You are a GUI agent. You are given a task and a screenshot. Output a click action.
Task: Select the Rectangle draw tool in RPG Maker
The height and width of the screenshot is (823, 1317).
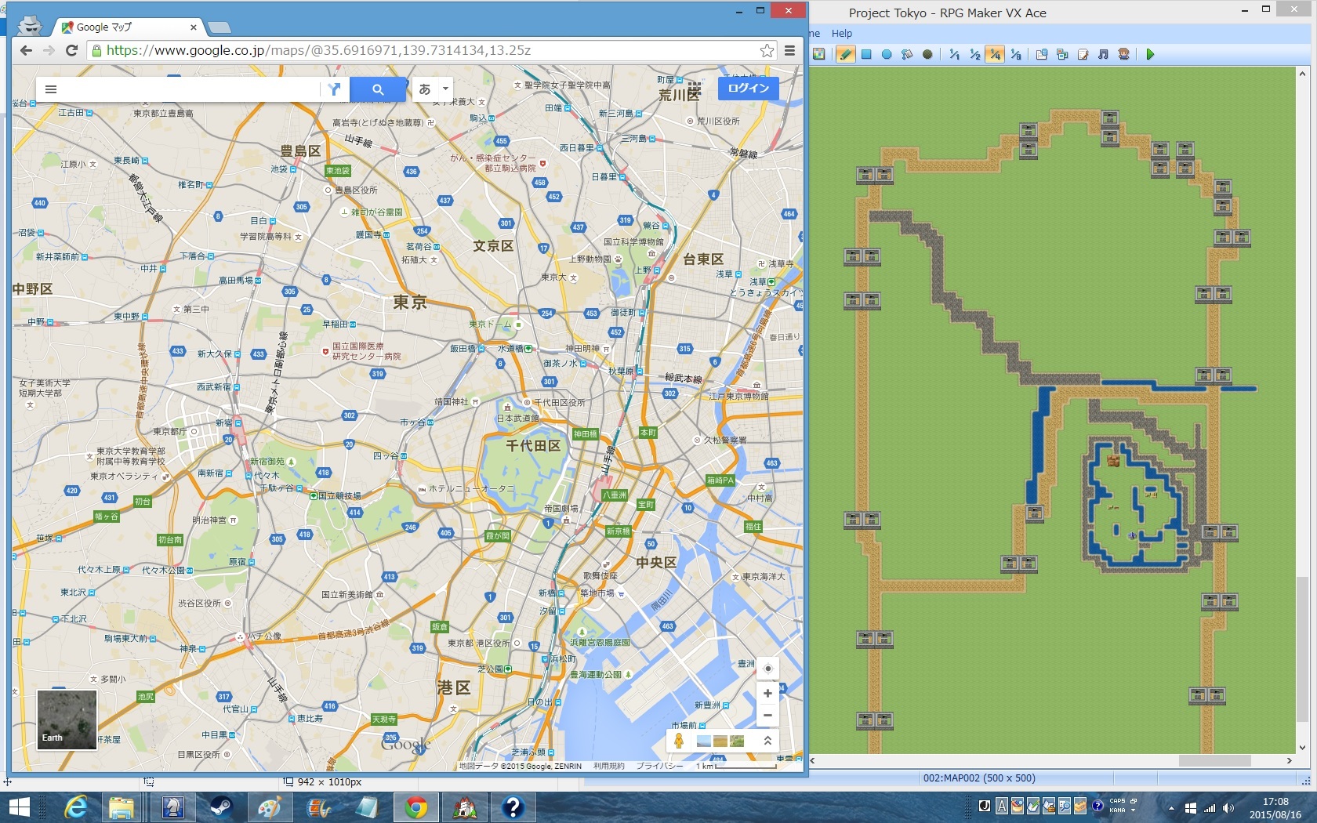pyautogui.click(x=866, y=54)
